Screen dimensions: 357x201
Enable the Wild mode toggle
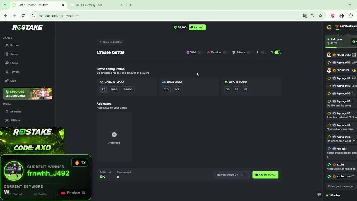click(200, 52)
